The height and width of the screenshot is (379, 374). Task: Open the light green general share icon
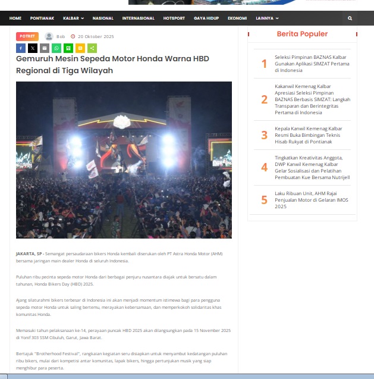click(92, 48)
